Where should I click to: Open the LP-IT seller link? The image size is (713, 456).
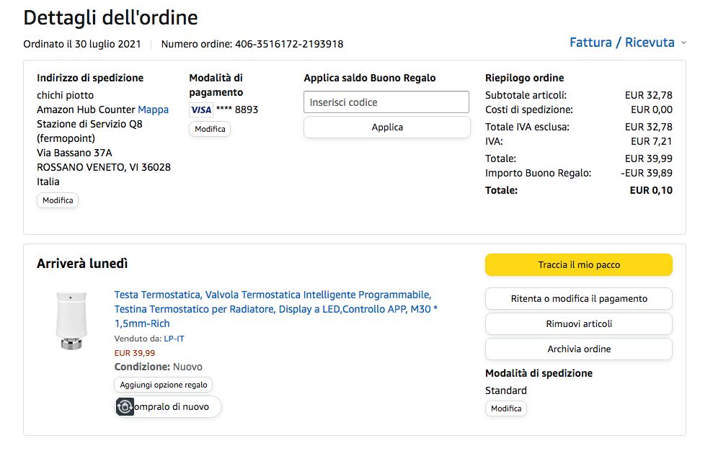[x=174, y=339]
